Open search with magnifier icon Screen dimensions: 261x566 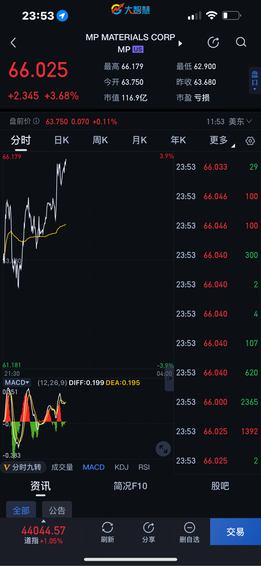pyautogui.click(x=241, y=42)
